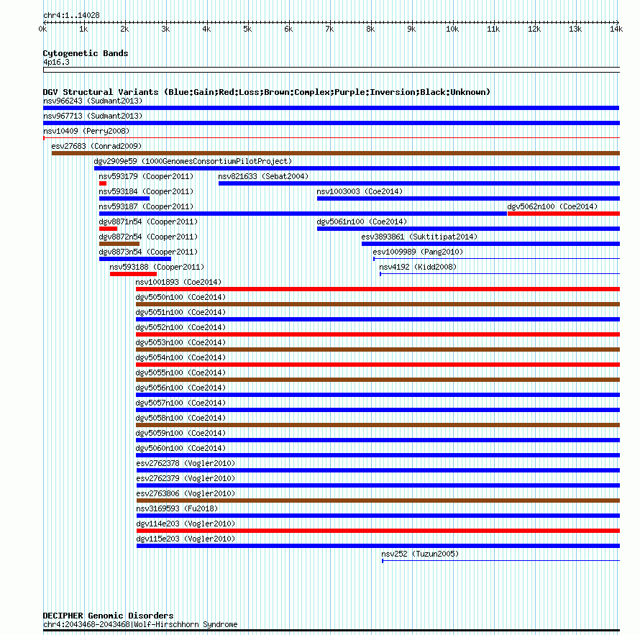Select dgv5053n100 (Coe2014) label
The height and width of the screenshot is (635, 640).
coord(180,342)
